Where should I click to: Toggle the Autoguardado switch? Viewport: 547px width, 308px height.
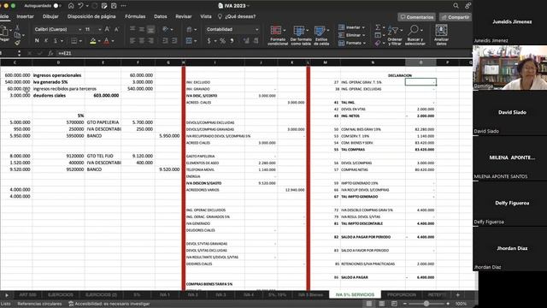coord(57,6)
